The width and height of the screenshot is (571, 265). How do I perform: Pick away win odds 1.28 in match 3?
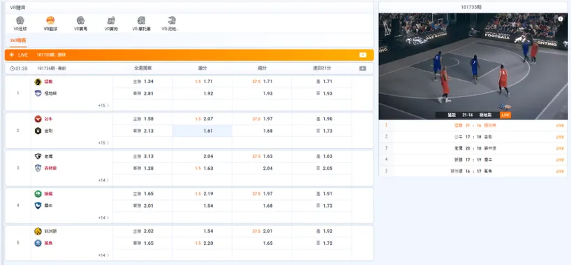click(142, 169)
